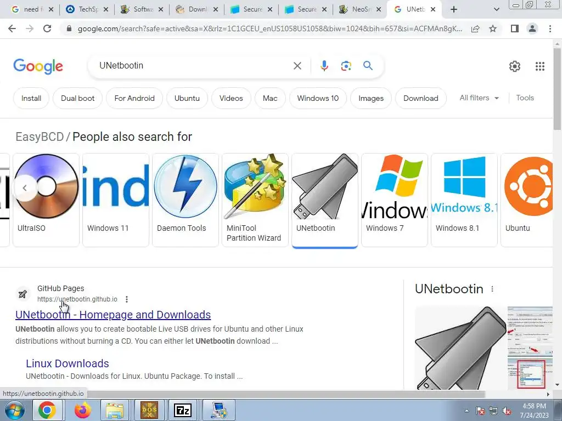Viewport: 562px width, 421px height.
Task: Open the Linux Downloads sublink
Action: click(68, 363)
